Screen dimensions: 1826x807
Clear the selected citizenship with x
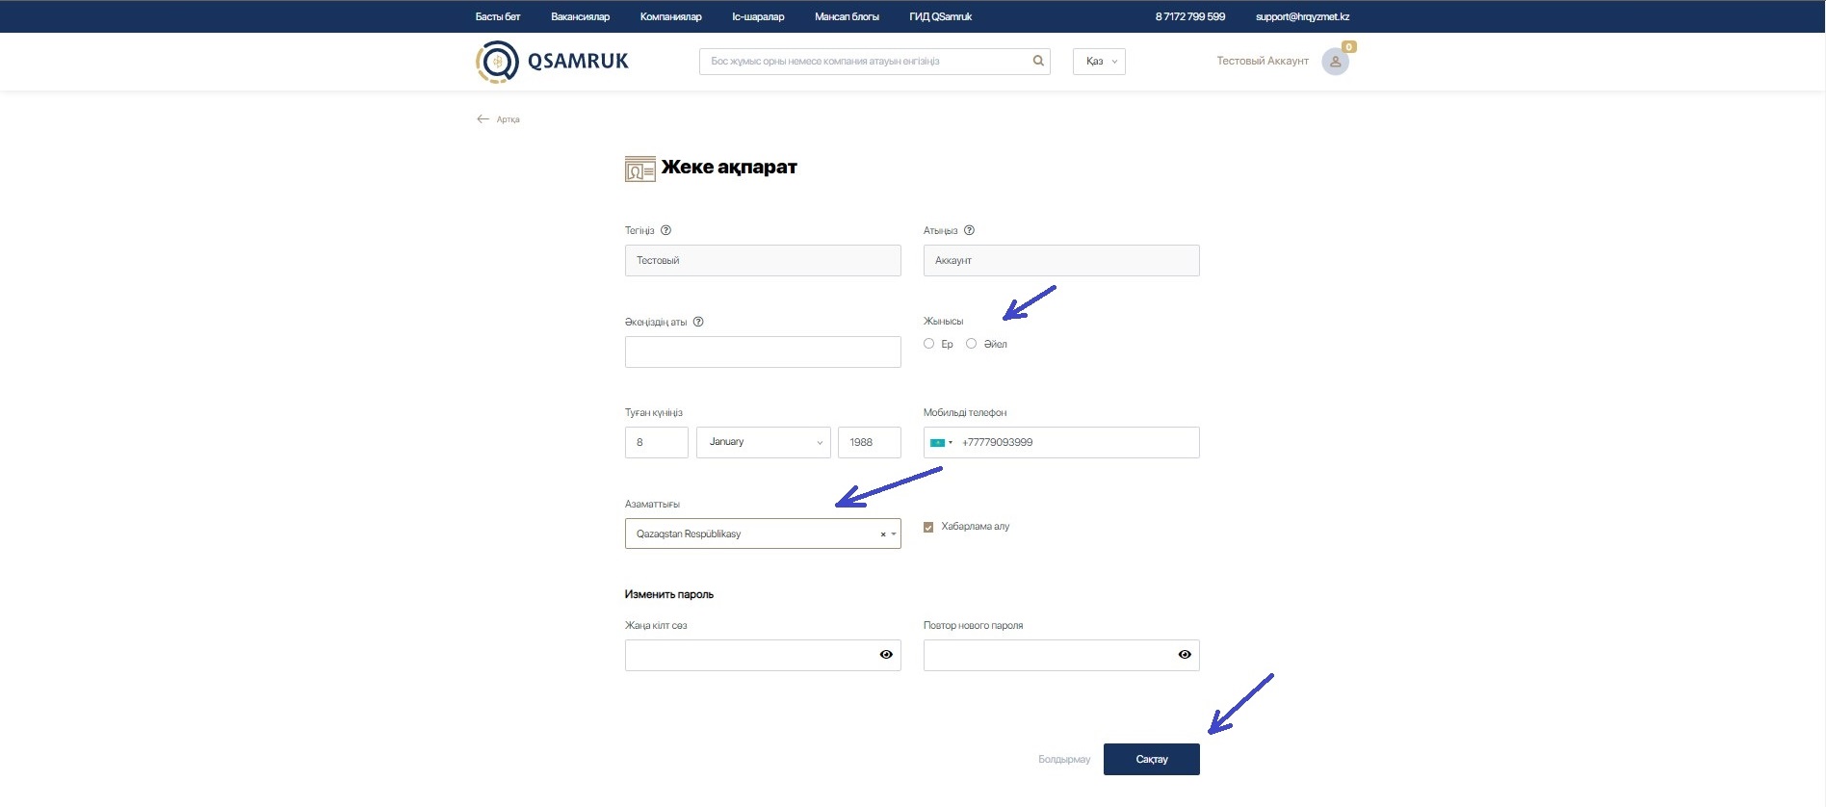[x=882, y=534]
